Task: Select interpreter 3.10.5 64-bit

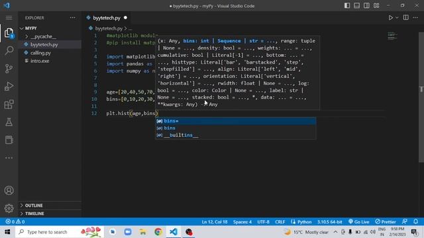Action: (329, 222)
